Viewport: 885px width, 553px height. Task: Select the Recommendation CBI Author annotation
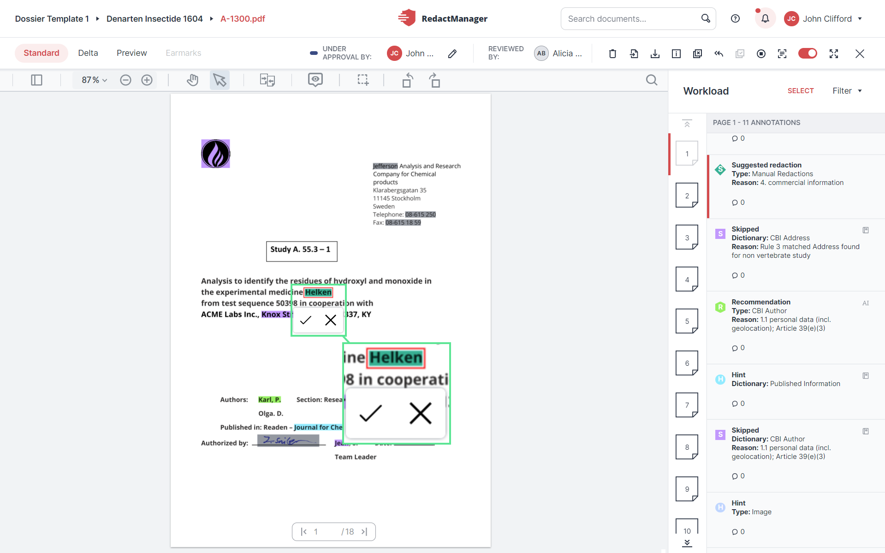796,327
